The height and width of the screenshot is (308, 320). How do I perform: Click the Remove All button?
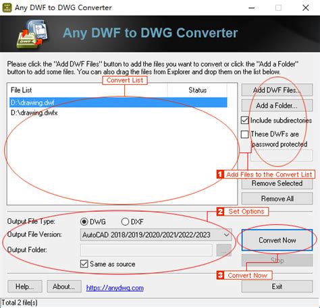click(277, 199)
